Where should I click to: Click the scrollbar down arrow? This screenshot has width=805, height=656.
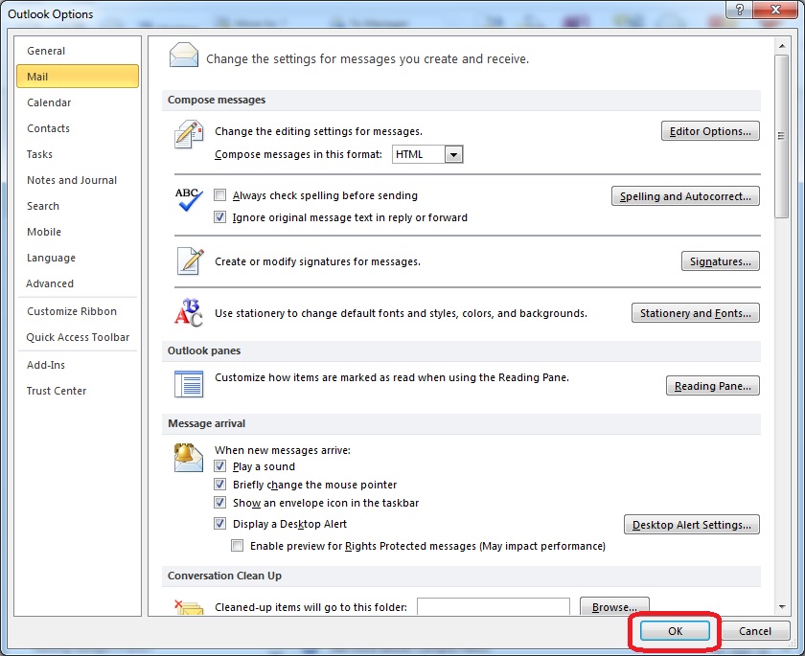(781, 607)
